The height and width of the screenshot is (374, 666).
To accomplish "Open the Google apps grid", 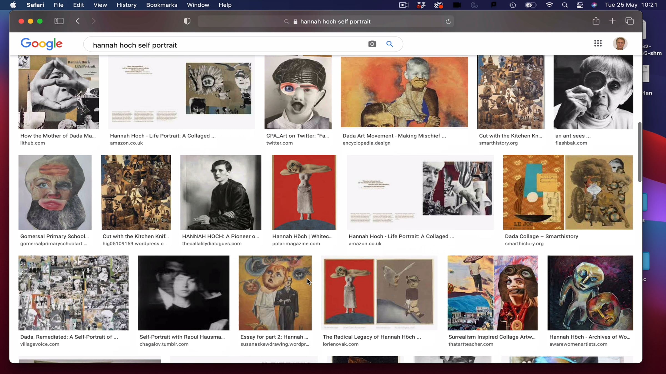I will [598, 43].
